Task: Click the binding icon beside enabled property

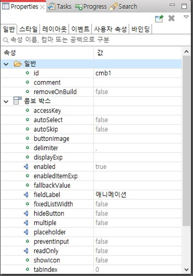Action: pyautogui.click(x=26, y=166)
